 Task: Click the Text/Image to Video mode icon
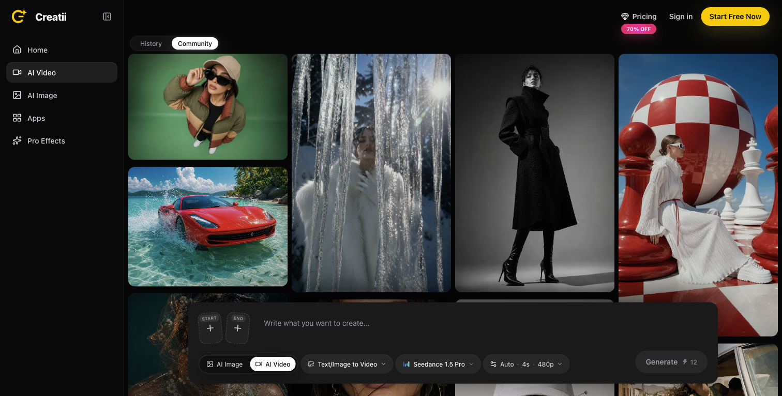pos(311,364)
